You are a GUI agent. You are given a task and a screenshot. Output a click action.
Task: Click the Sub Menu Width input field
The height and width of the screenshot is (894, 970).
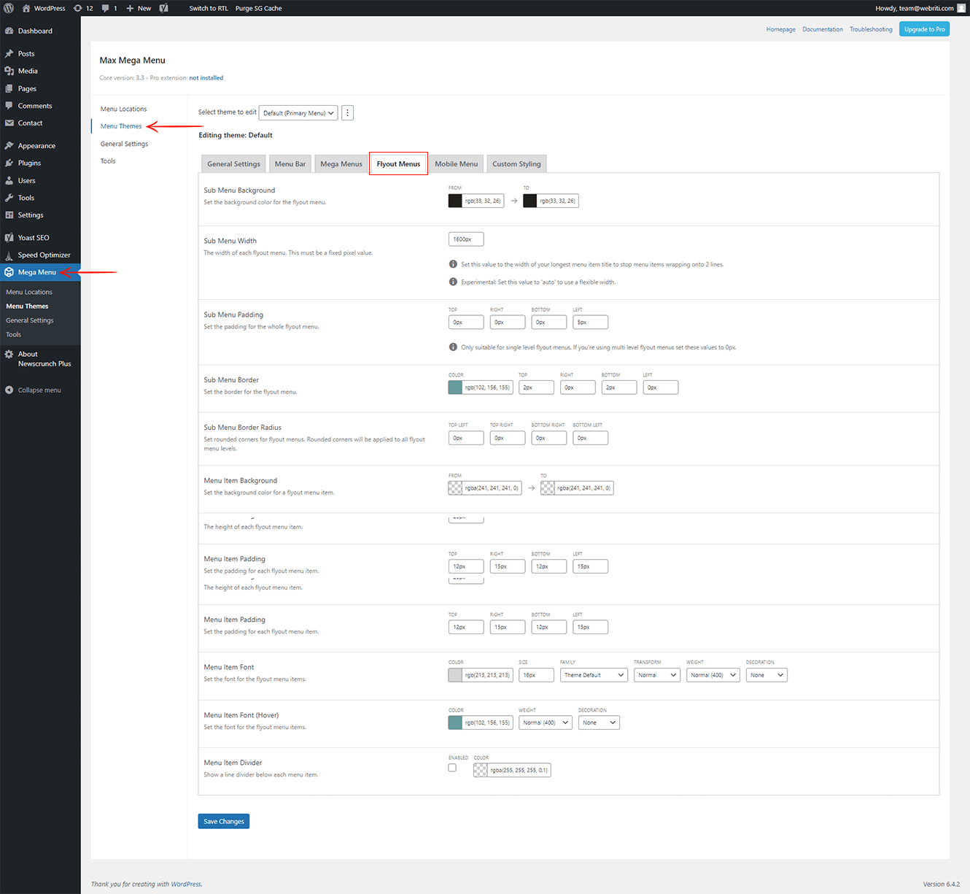click(x=466, y=239)
